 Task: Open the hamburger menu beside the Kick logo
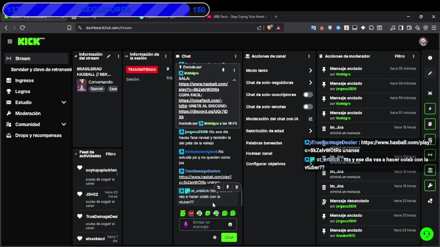pyautogui.click(x=10, y=42)
